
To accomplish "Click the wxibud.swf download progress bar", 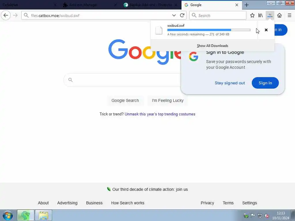I will 209,30.
